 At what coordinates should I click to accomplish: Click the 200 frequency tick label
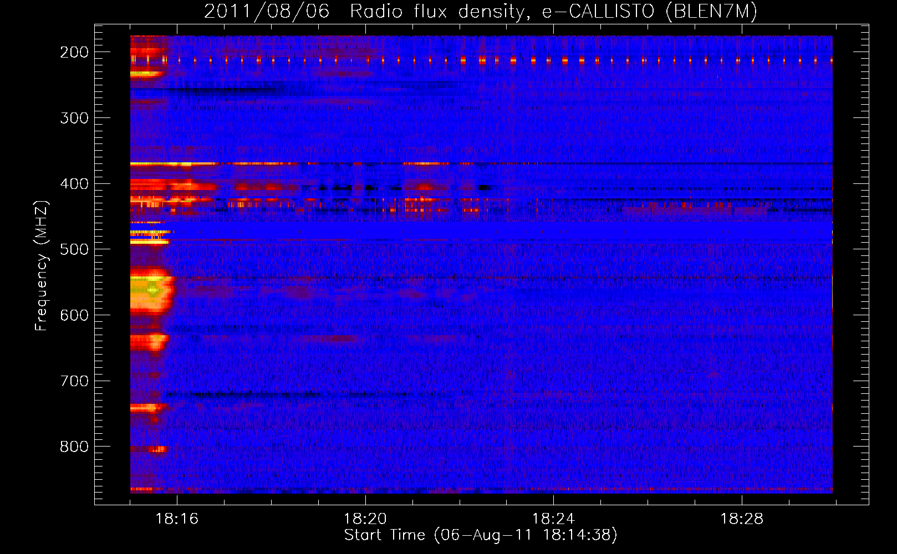click(x=74, y=52)
